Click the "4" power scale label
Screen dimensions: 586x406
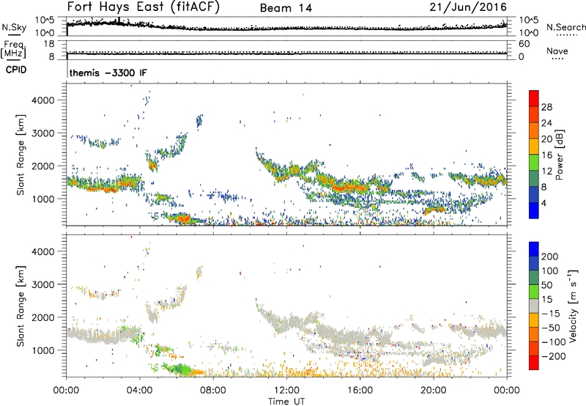click(544, 203)
